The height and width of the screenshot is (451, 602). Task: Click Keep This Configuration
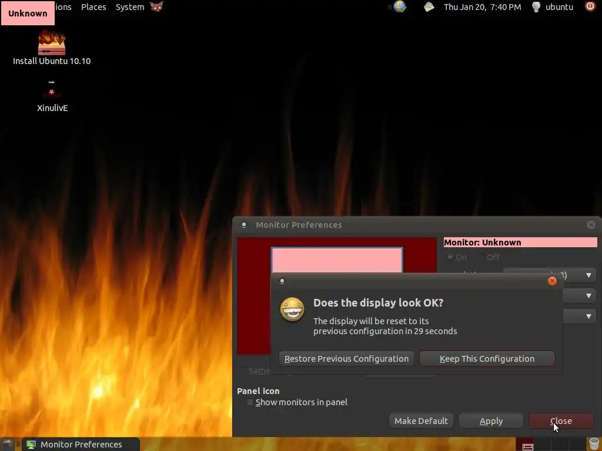tap(487, 359)
